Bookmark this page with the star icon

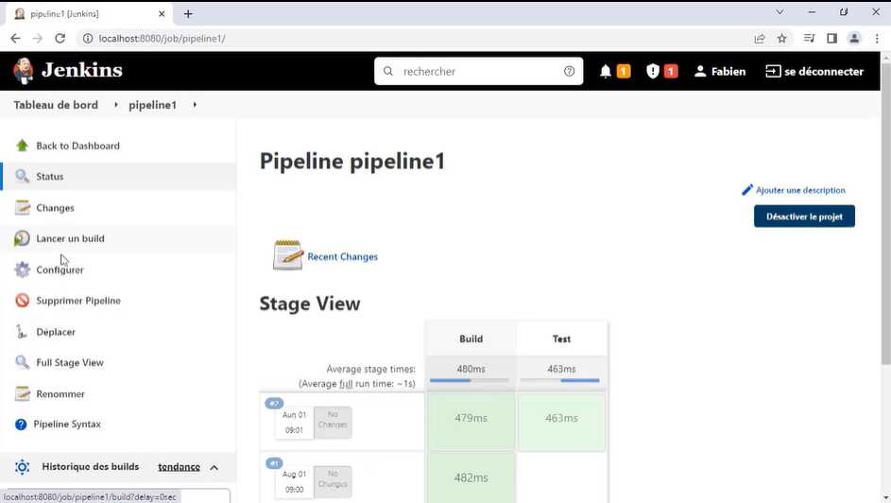pos(782,38)
